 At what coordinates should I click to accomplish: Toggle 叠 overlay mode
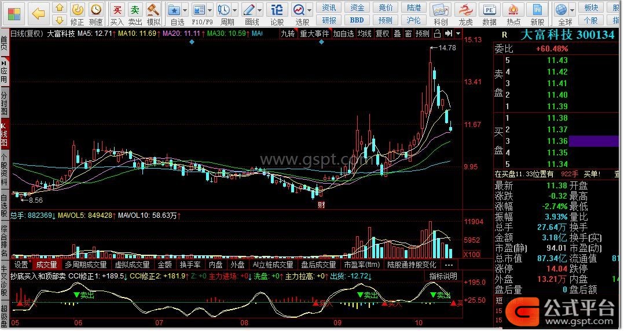(x=397, y=34)
